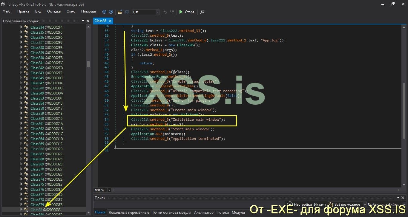Open the Правка menu
The height and width of the screenshot is (217, 408).
23,11
